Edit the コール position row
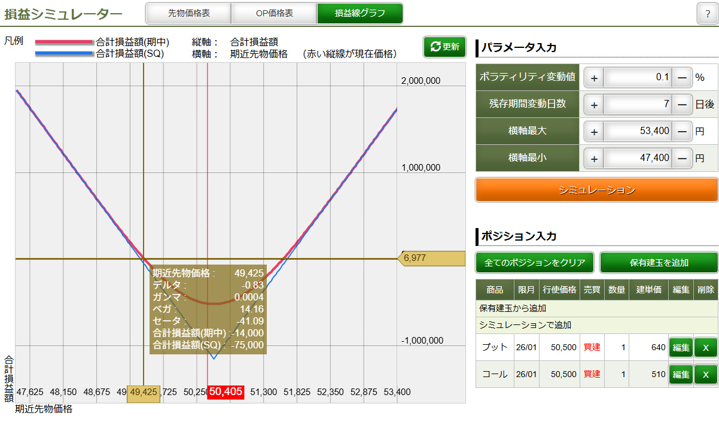719x425 pixels. tap(681, 374)
